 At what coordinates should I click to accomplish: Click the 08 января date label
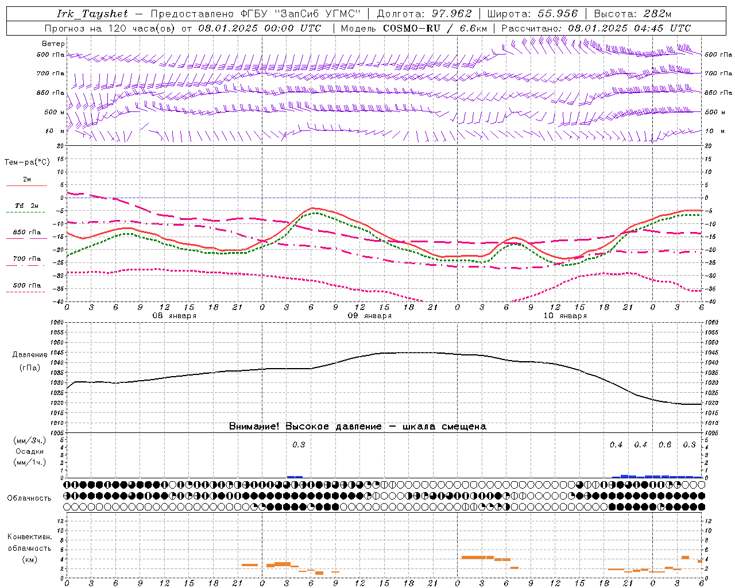click(x=175, y=316)
